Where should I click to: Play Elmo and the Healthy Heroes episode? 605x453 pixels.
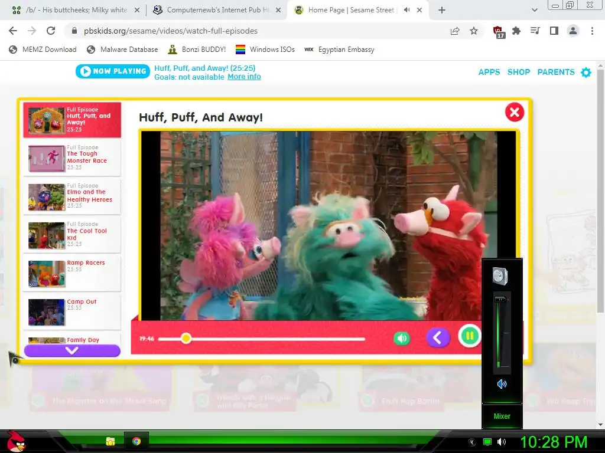tap(72, 197)
